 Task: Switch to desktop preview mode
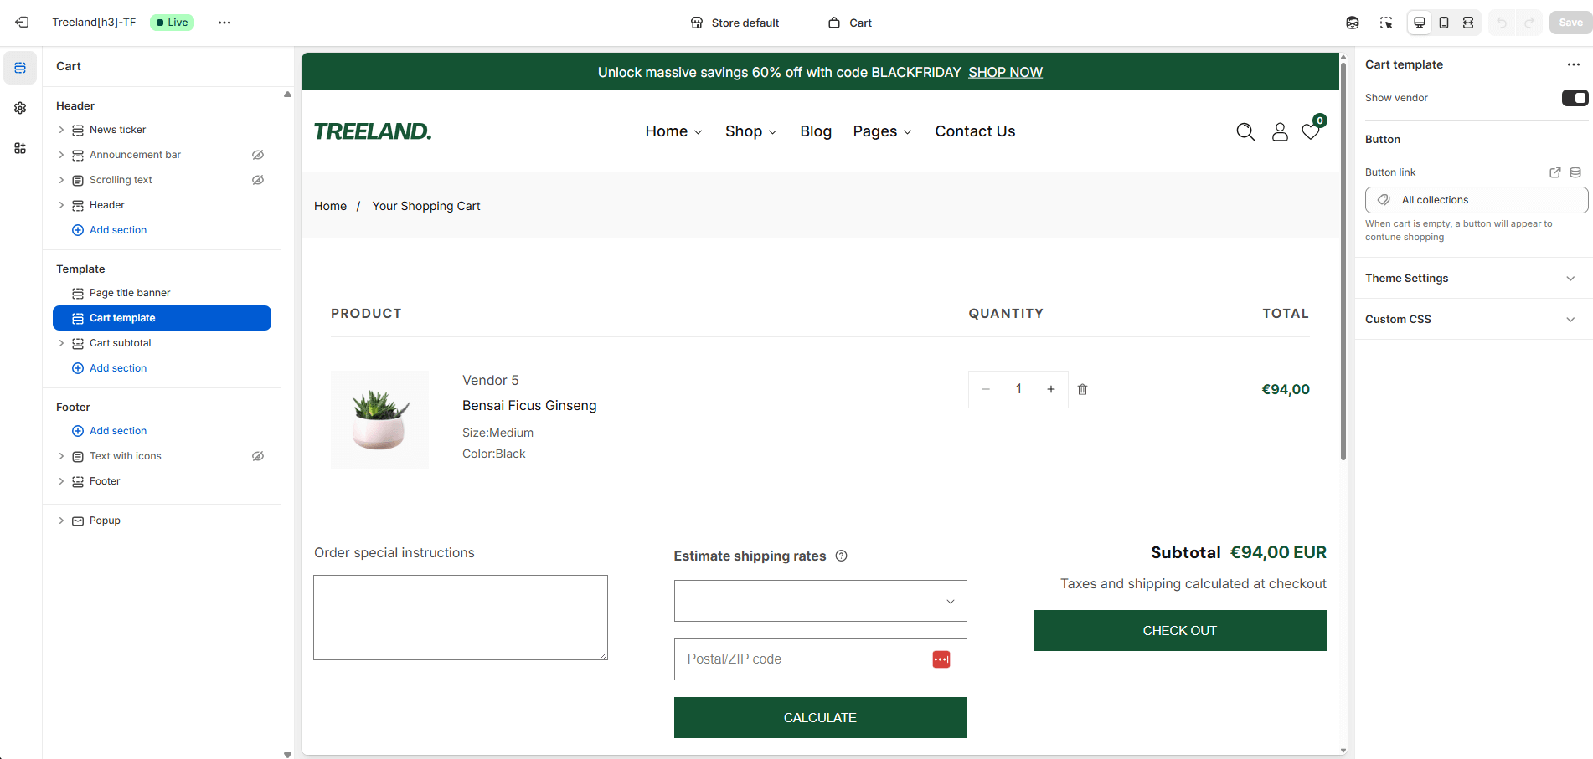tap(1420, 23)
